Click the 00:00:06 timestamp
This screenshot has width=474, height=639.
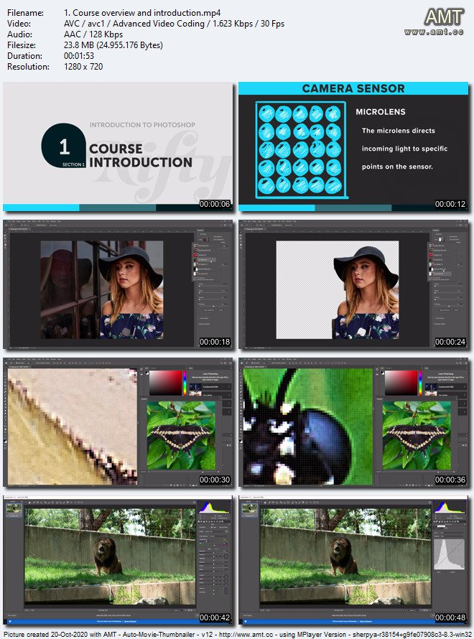click(x=215, y=204)
